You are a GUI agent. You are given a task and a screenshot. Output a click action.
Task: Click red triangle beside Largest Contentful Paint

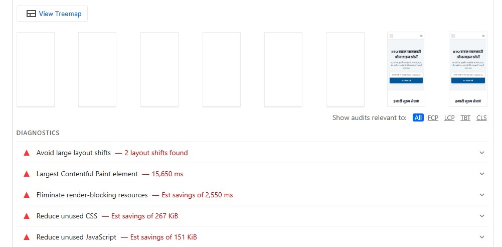[27, 174]
